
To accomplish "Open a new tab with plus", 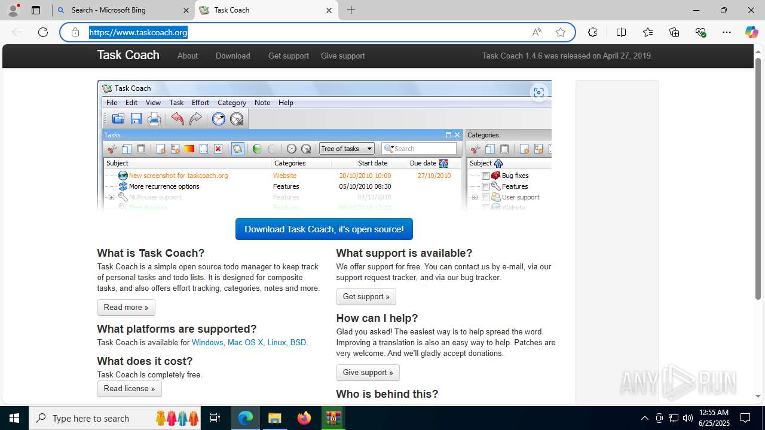I will coord(351,10).
